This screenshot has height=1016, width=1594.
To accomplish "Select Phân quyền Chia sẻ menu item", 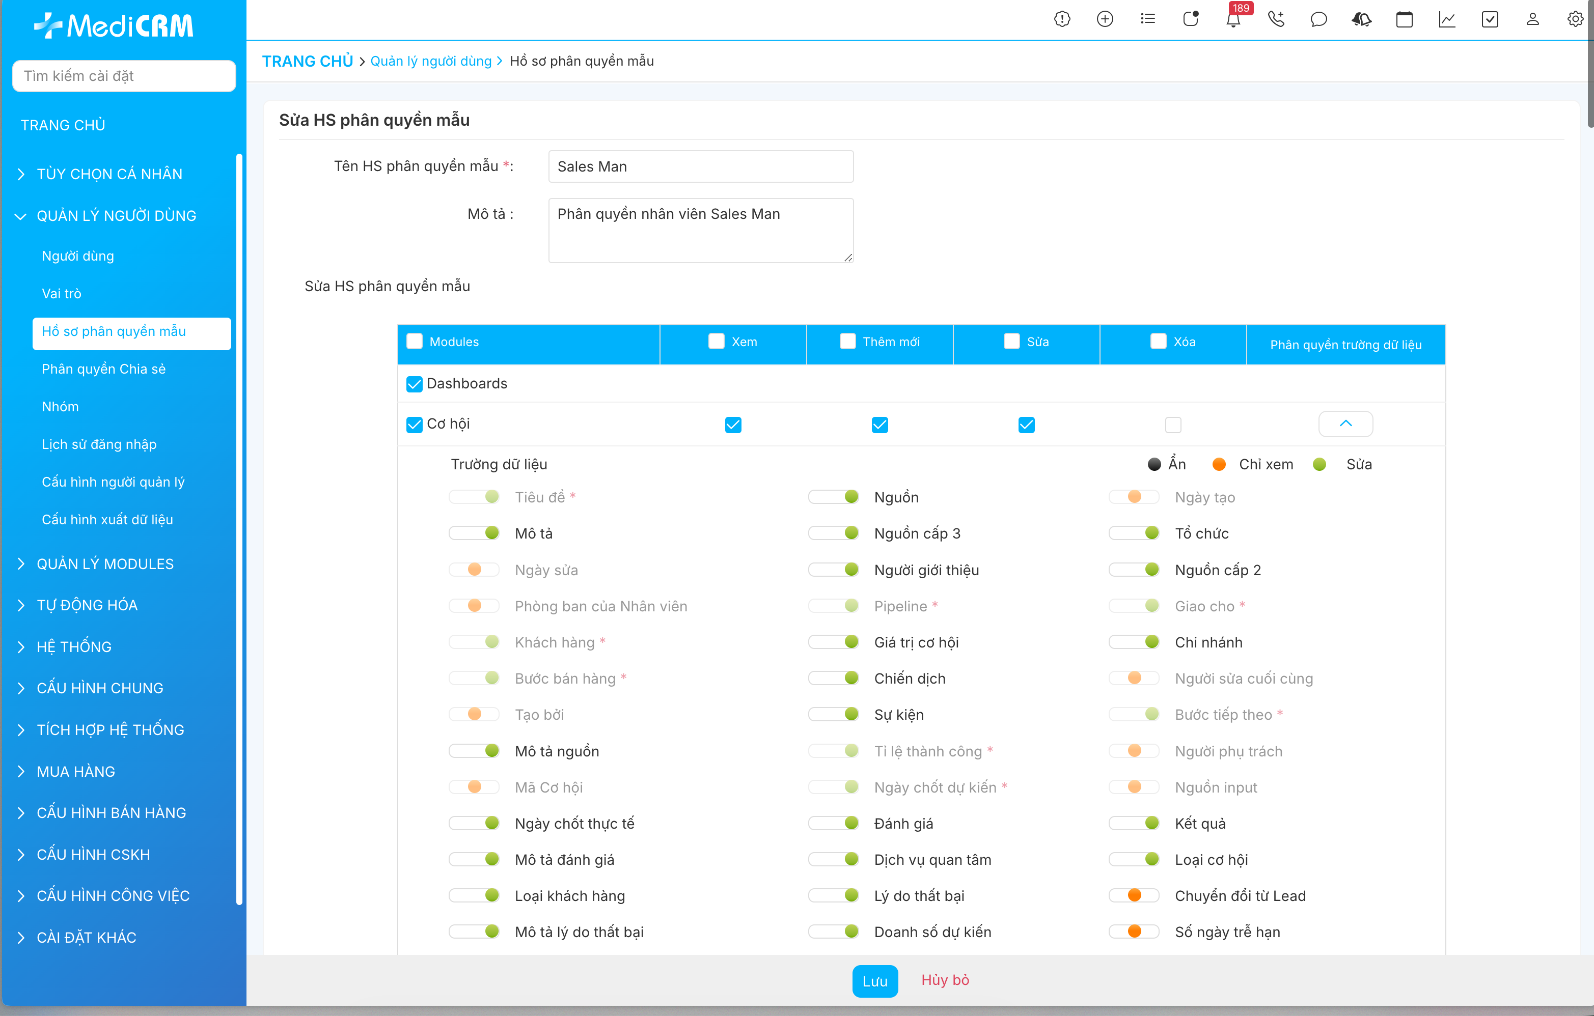I will [104, 369].
